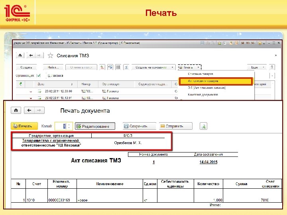The width and height of the screenshot is (287, 215).
Task: Go back in the Списания ТМЗ window
Action: (31, 55)
